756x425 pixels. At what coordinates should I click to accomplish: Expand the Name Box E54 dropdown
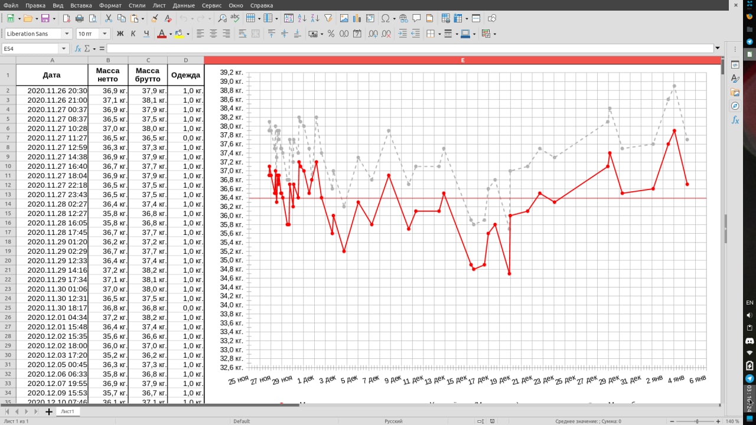pyautogui.click(x=64, y=48)
